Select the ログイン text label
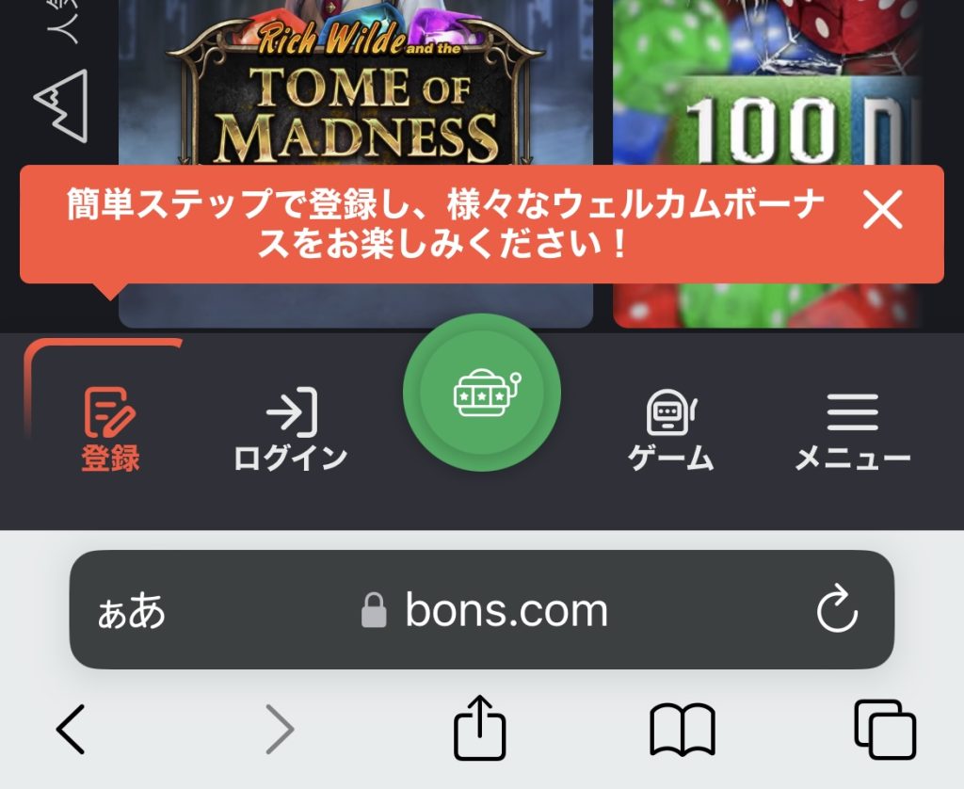The height and width of the screenshot is (789, 964). (291, 459)
